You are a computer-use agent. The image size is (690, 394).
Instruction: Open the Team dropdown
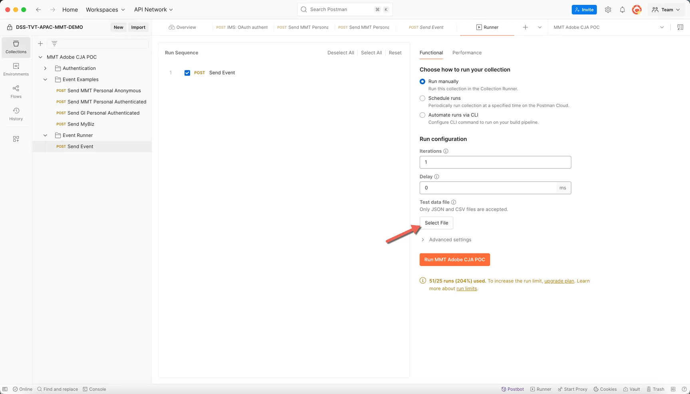[x=666, y=10]
